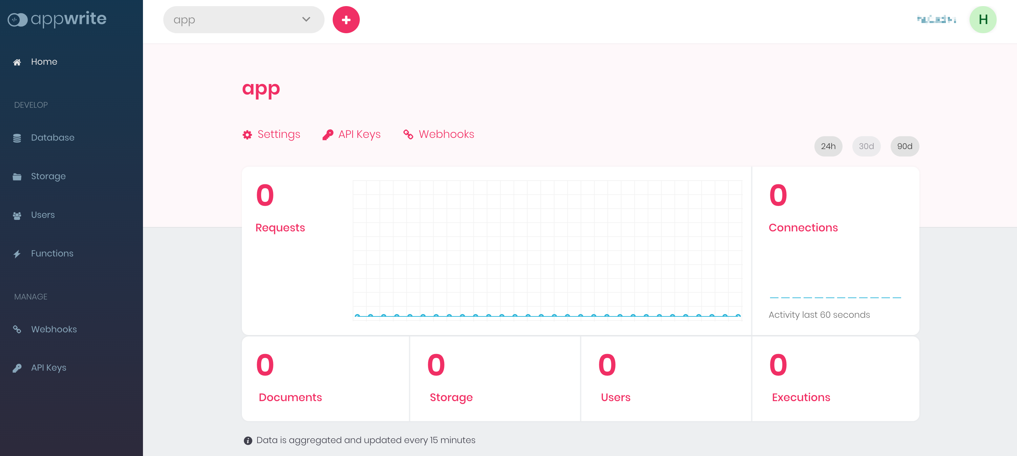Select the 30d time range
The height and width of the screenshot is (456, 1017).
[866, 146]
